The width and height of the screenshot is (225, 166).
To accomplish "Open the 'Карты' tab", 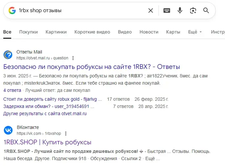I will click(x=173, y=32).
